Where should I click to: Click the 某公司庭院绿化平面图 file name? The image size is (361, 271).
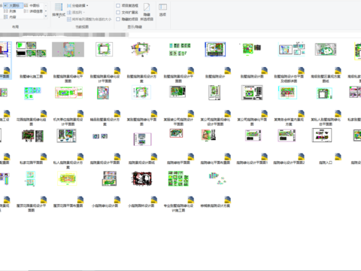click(x=252, y=122)
